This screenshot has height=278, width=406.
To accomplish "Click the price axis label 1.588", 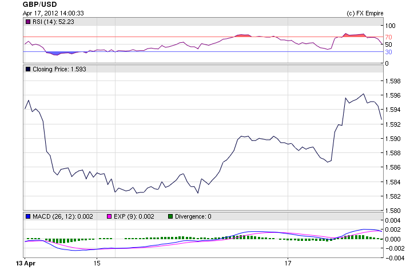I will [x=393, y=153].
